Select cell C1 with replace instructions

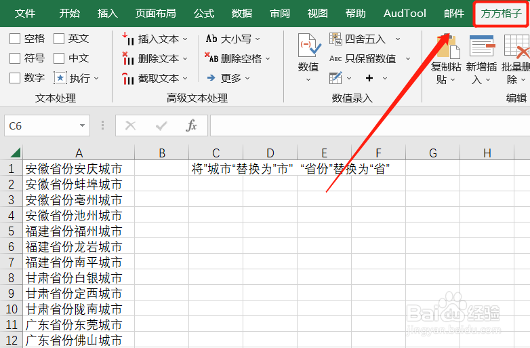[216, 168]
